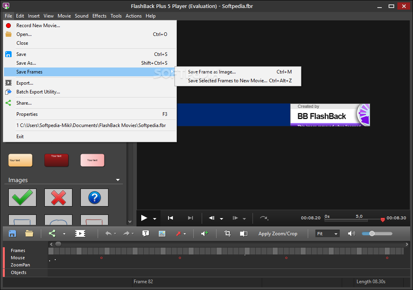Collapse the Images section arrow
The image size is (413, 290).
coord(118,180)
